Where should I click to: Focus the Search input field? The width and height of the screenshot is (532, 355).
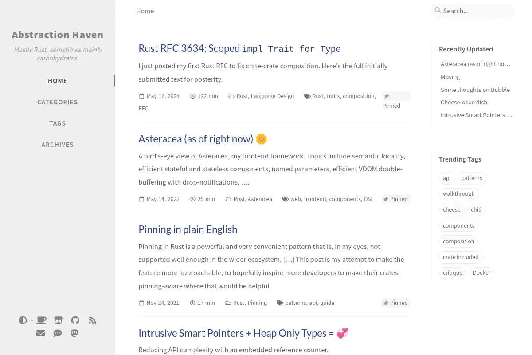tap(472, 11)
